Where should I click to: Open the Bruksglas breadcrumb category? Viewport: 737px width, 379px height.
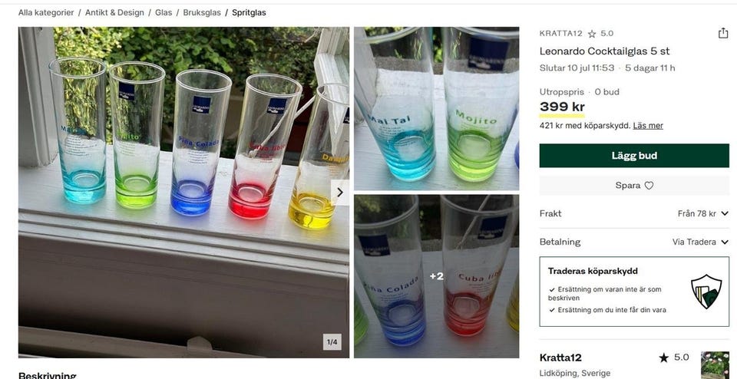pyautogui.click(x=202, y=13)
